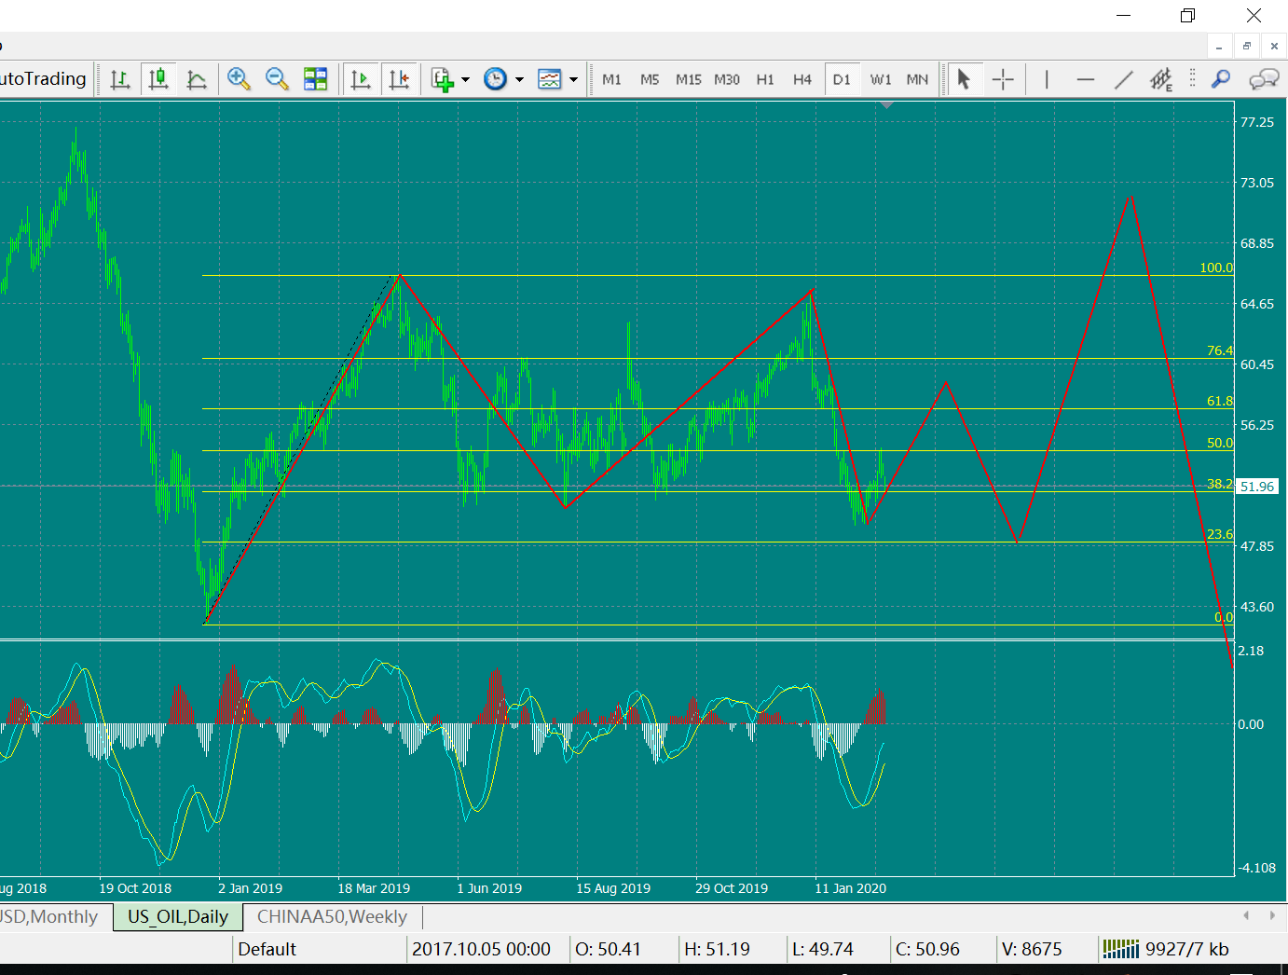1288x975 pixels.
Task: Open the chart templates button
Action: point(550,79)
